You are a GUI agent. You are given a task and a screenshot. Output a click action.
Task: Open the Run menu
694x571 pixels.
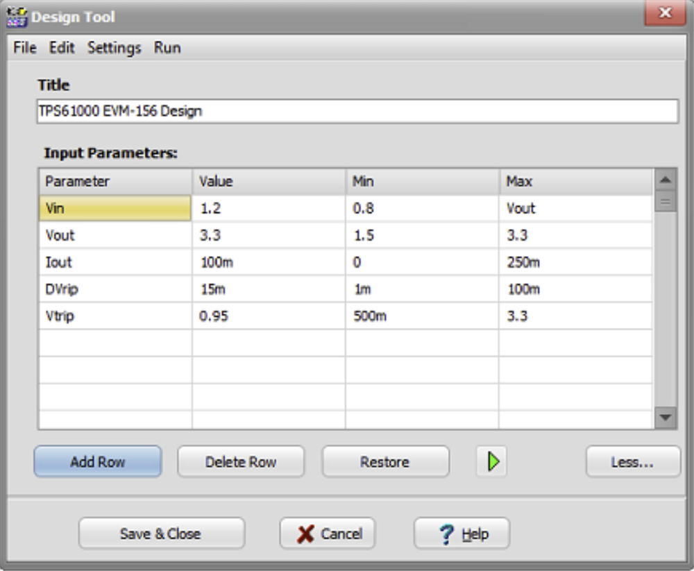167,47
